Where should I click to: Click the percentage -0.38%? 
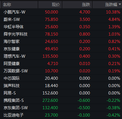point(113,108)
